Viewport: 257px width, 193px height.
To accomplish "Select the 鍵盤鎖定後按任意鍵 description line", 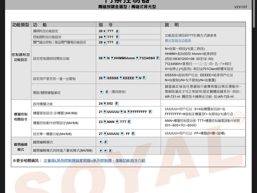I will tap(203, 87).
